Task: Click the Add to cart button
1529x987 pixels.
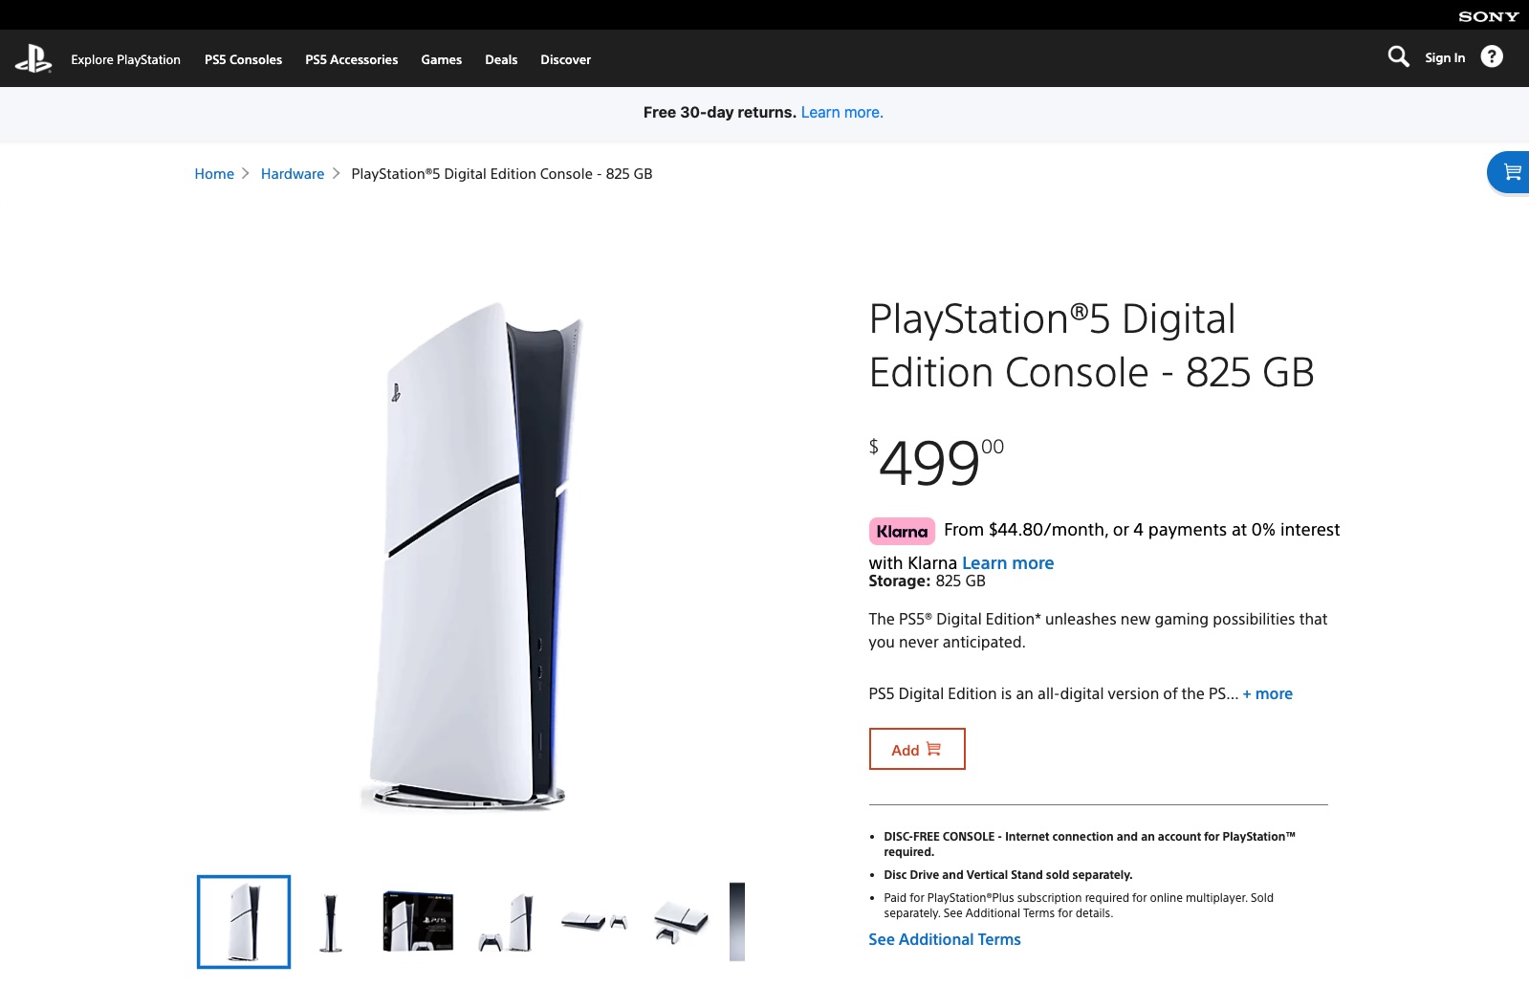Action: click(x=916, y=749)
